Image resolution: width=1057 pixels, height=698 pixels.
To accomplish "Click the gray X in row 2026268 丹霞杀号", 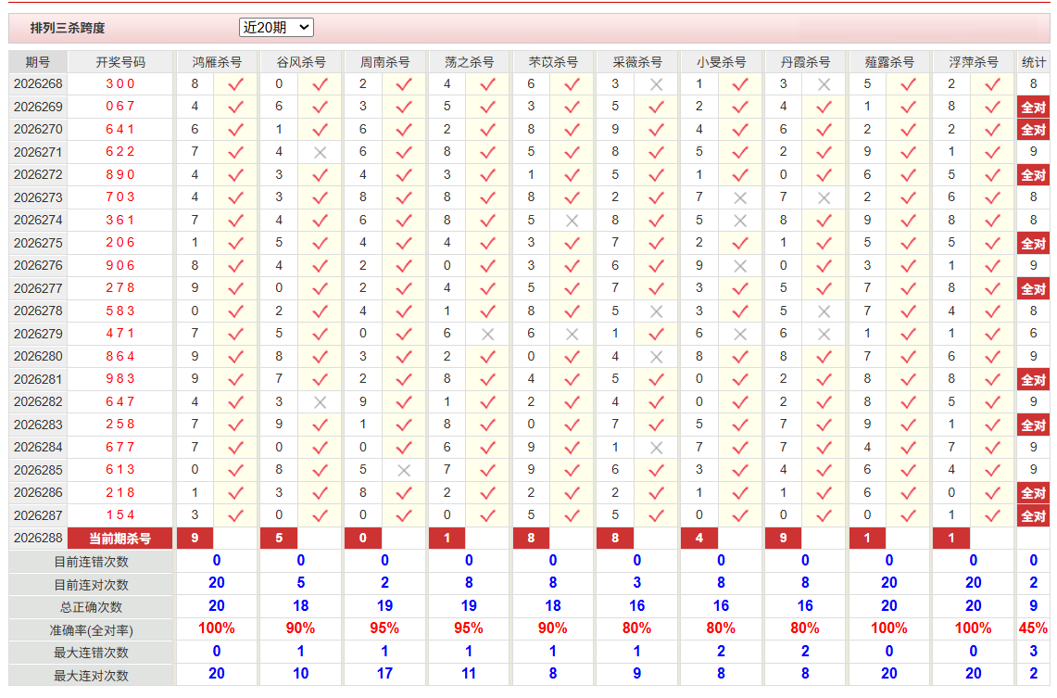I will (x=824, y=84).
